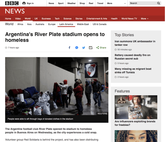Image resolution: width=165 pixels, height=142 pixels.
Task: Open Iran summons UK ambassador story
Action: 135,43
